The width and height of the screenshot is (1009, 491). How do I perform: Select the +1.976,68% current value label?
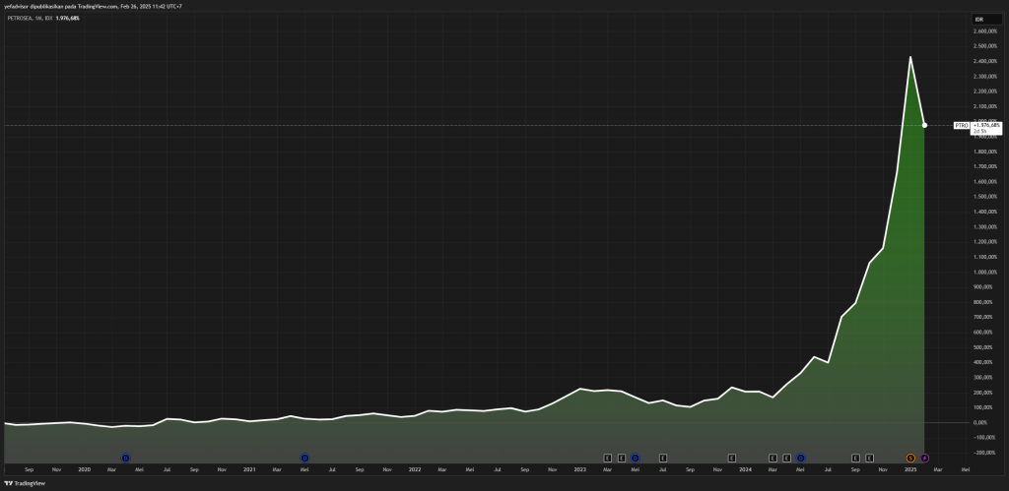[x=985, y=125]
